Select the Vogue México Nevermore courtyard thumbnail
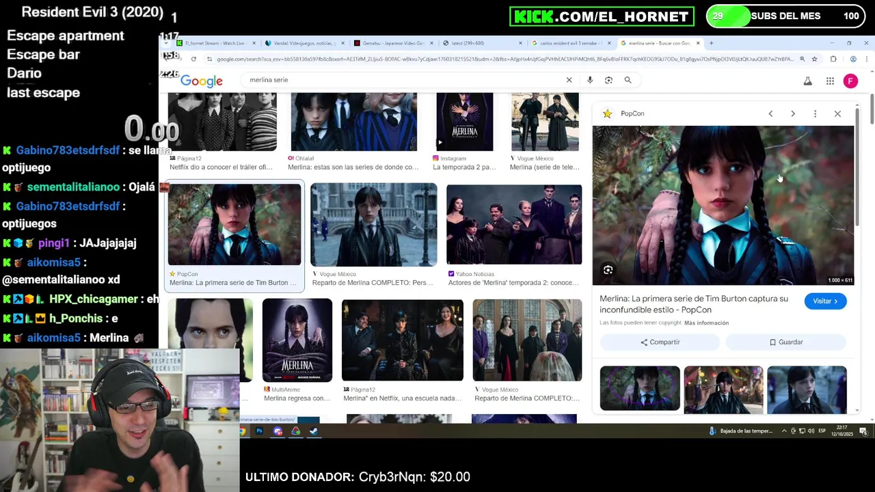 pyautogui.click(x=373, y=225)
